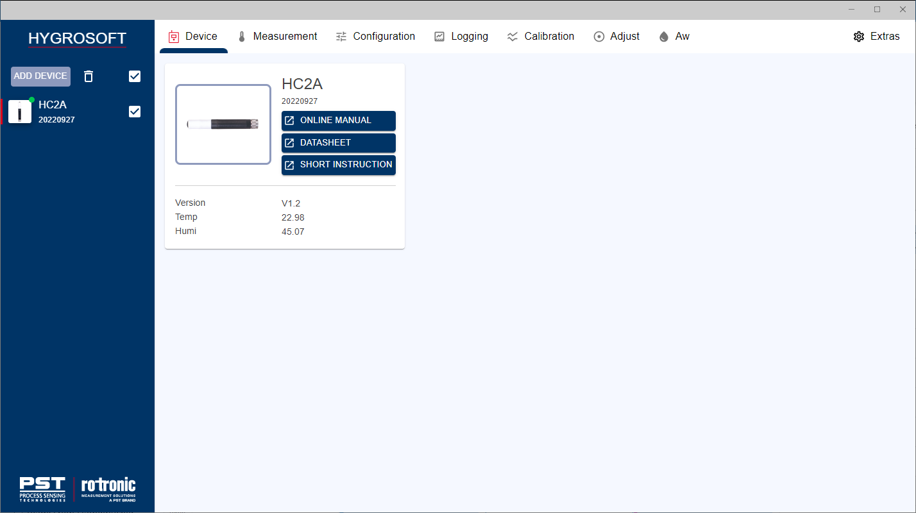Switch to the Measurement tab

pyautogui.click(x=277, y=37)
